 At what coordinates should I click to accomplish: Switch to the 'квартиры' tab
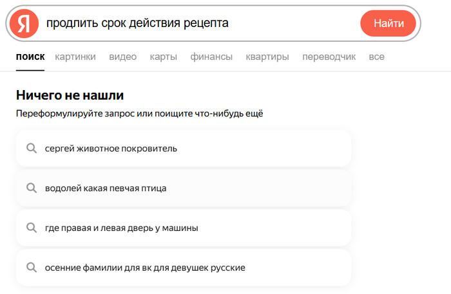267,57
